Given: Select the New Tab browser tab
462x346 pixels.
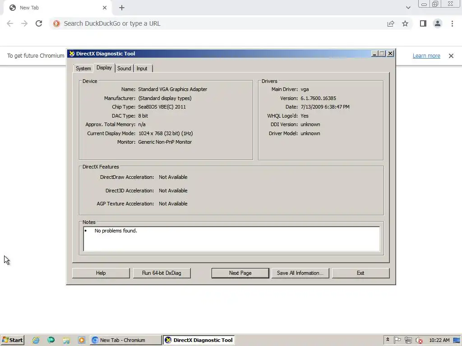Looking at the screenshot, I should (58, 8).
